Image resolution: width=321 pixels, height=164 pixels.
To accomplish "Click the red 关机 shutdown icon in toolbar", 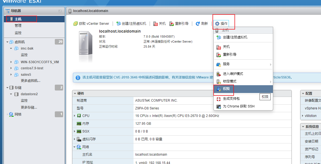I will click(x=155, y=24).
